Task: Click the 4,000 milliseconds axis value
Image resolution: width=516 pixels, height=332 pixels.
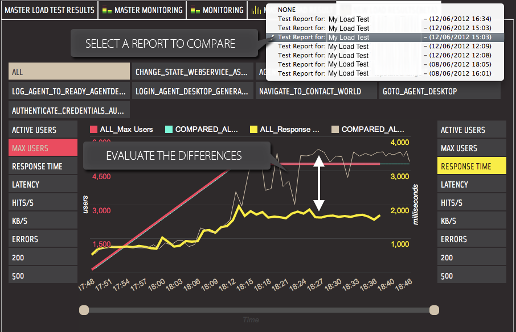Action: click(399, 143)
